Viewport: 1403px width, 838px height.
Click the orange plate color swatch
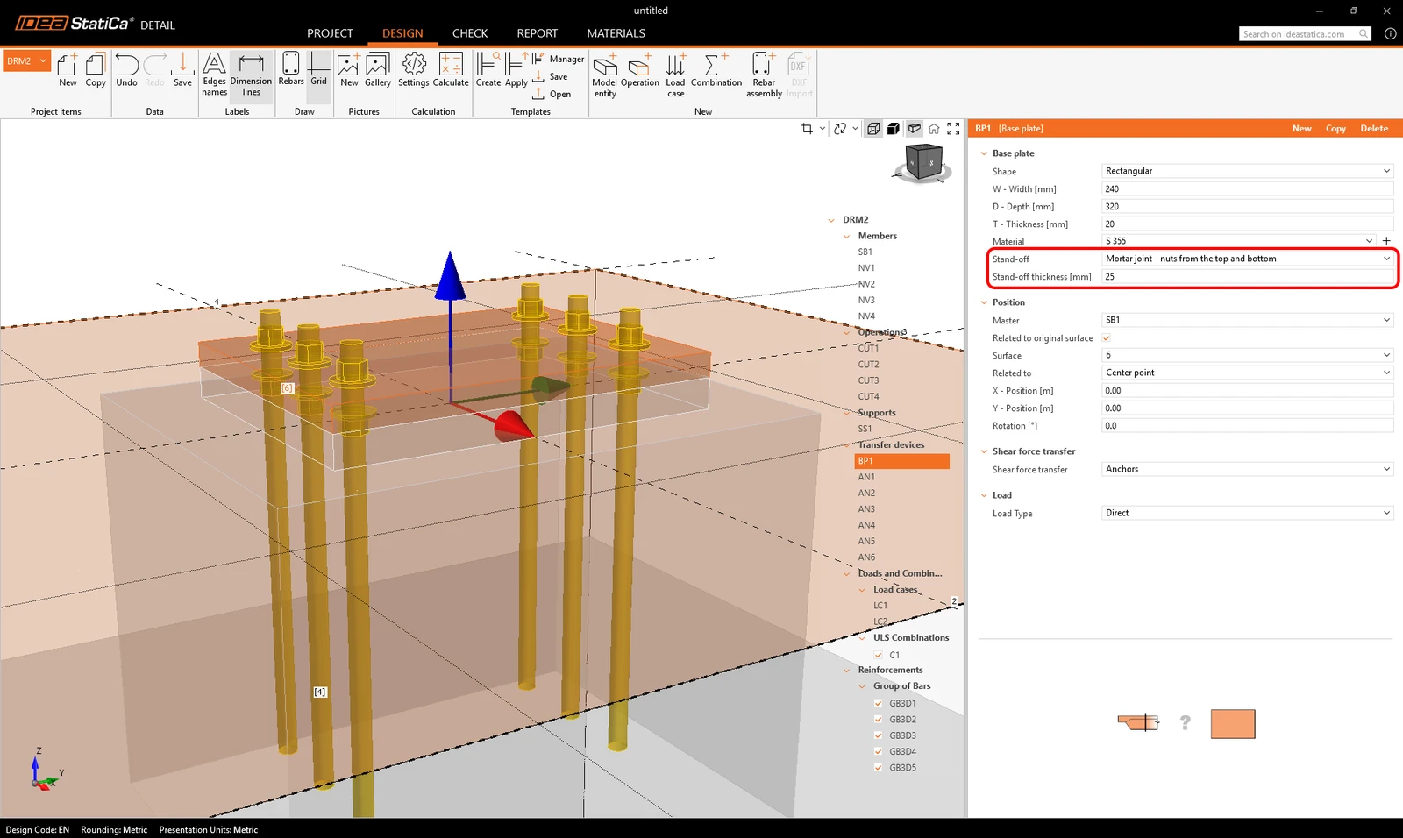click(1233, 724)
